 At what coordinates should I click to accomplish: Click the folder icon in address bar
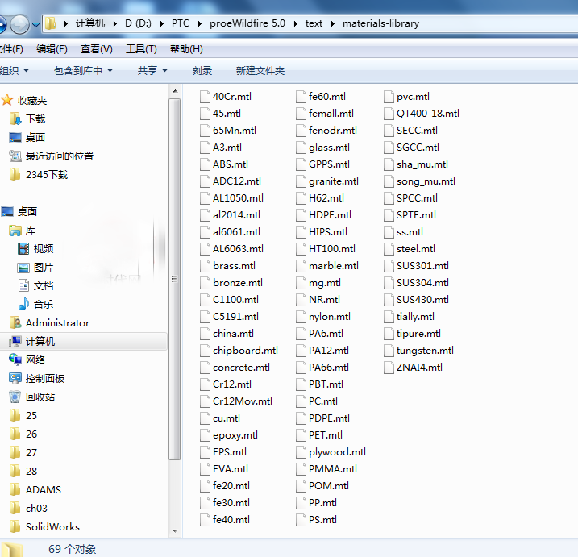click(50, 23)
